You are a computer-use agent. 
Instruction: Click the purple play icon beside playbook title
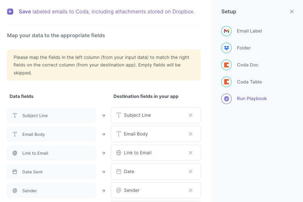click(x=10, y=12)
